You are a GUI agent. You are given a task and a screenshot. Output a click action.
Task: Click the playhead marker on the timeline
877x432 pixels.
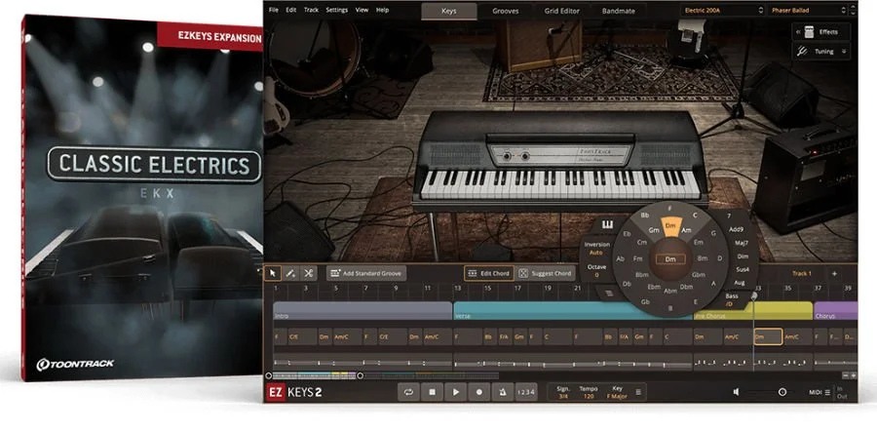tap(754, 295)
